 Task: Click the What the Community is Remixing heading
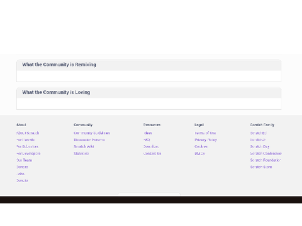pos(59,65)
